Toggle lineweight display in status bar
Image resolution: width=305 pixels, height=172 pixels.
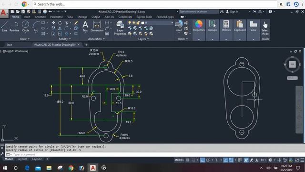click(x=240, y=160)
